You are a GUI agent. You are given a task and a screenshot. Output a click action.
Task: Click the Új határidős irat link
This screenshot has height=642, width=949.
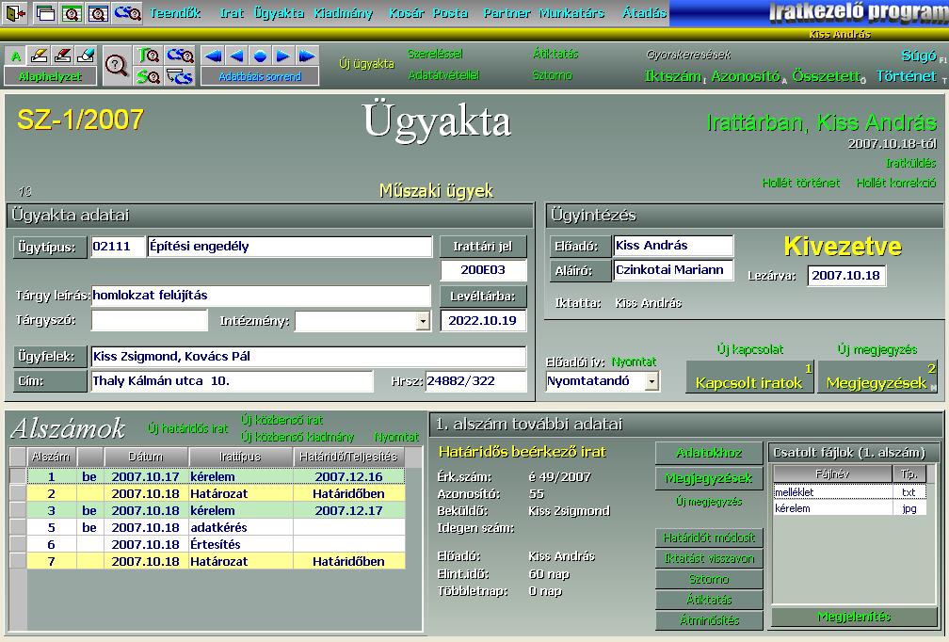187,428
